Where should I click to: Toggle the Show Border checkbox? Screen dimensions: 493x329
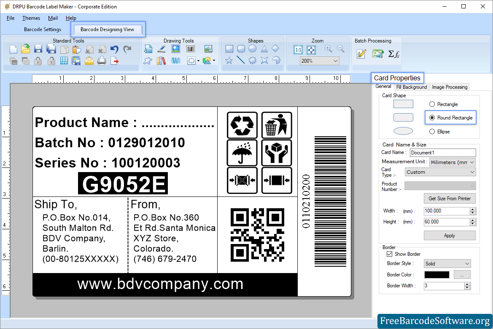pyautogui.click(x=390, y=254)
